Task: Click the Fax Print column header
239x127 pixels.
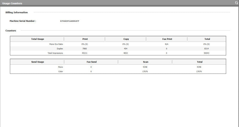Action: click(x=167, y=39)
